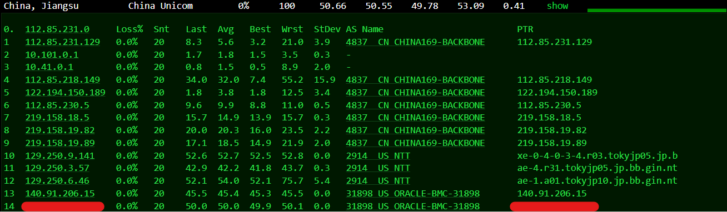Image resolution: width=727 pixels, height=212 pixels.
Task: Click PTR value 140.91.206.15
Action: tap(552, 194)
